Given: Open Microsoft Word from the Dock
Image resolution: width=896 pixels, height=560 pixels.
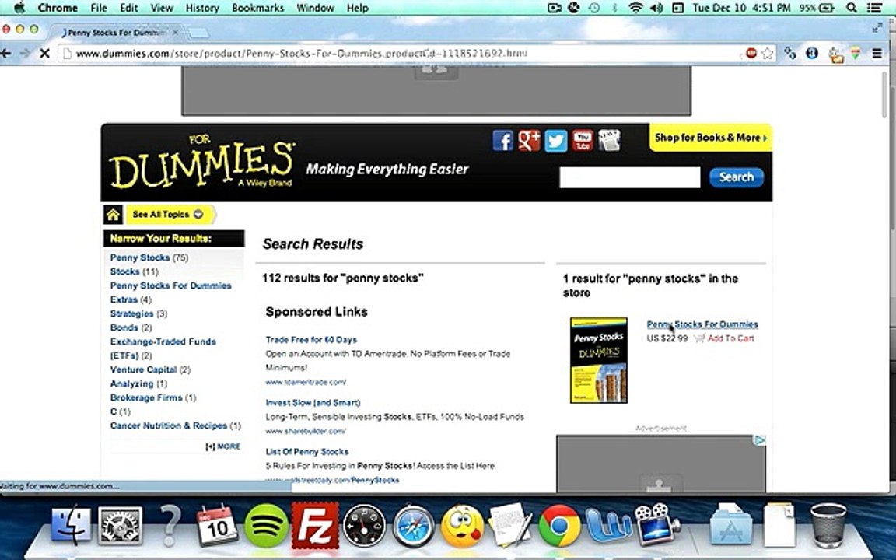Looking at the screenshot, I should (608, 524).
